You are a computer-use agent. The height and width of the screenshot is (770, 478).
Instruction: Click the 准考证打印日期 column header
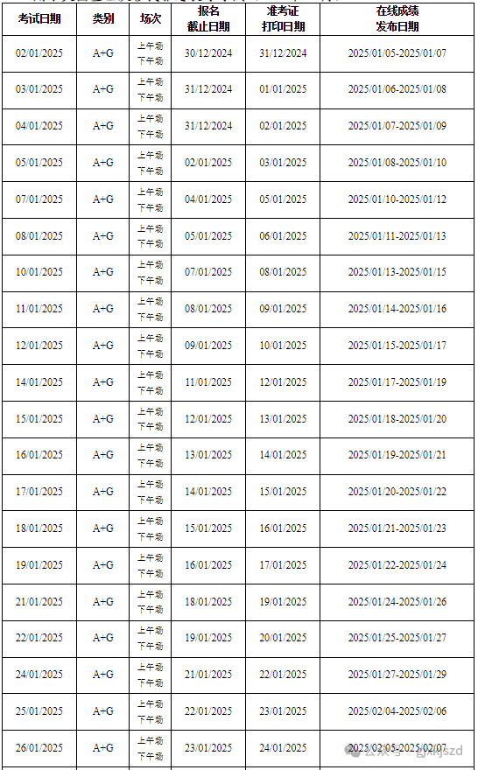click(283, 18)
